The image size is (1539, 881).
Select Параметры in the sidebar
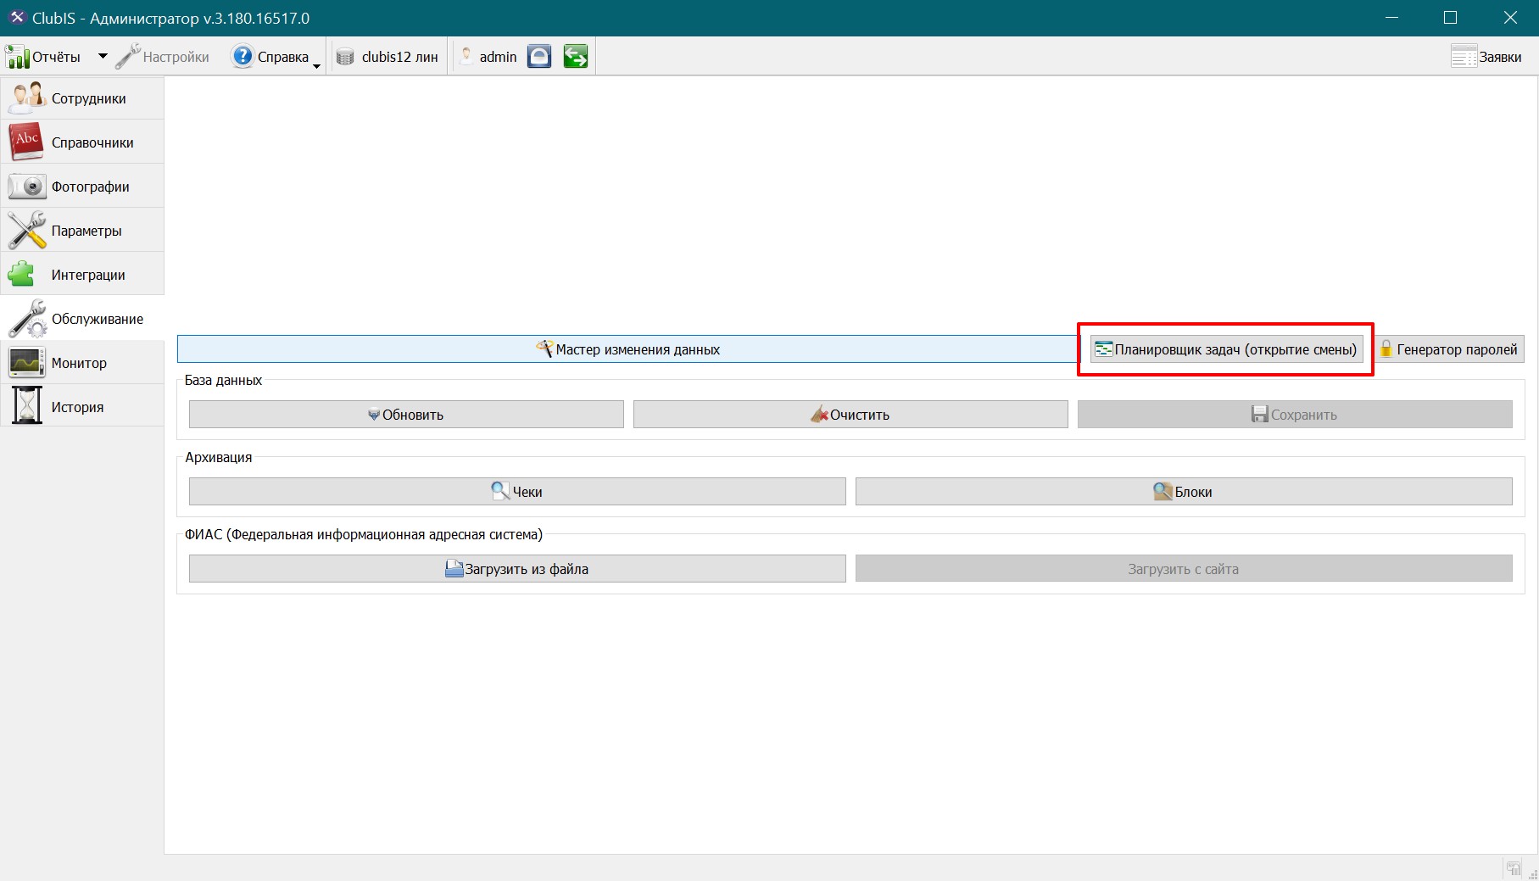(82, 231)
